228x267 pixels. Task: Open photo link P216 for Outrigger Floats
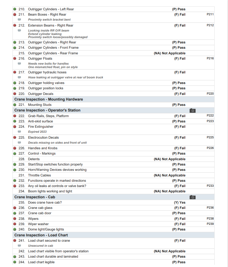click(210, 58)
